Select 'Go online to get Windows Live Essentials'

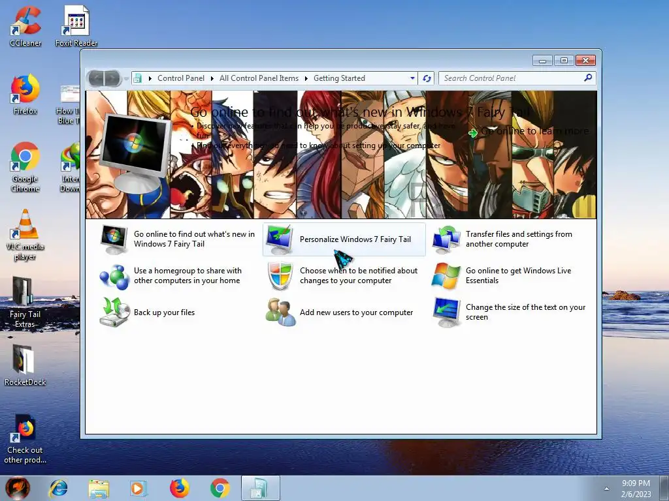510,276
